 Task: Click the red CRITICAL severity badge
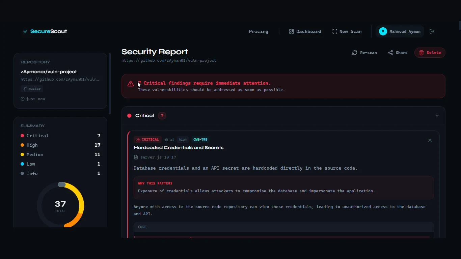click(x=147, y=140)
